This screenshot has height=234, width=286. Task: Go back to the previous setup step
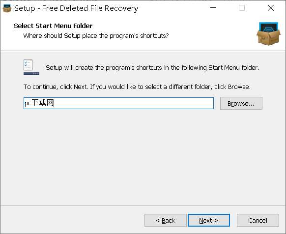click(x=165, y=220)
